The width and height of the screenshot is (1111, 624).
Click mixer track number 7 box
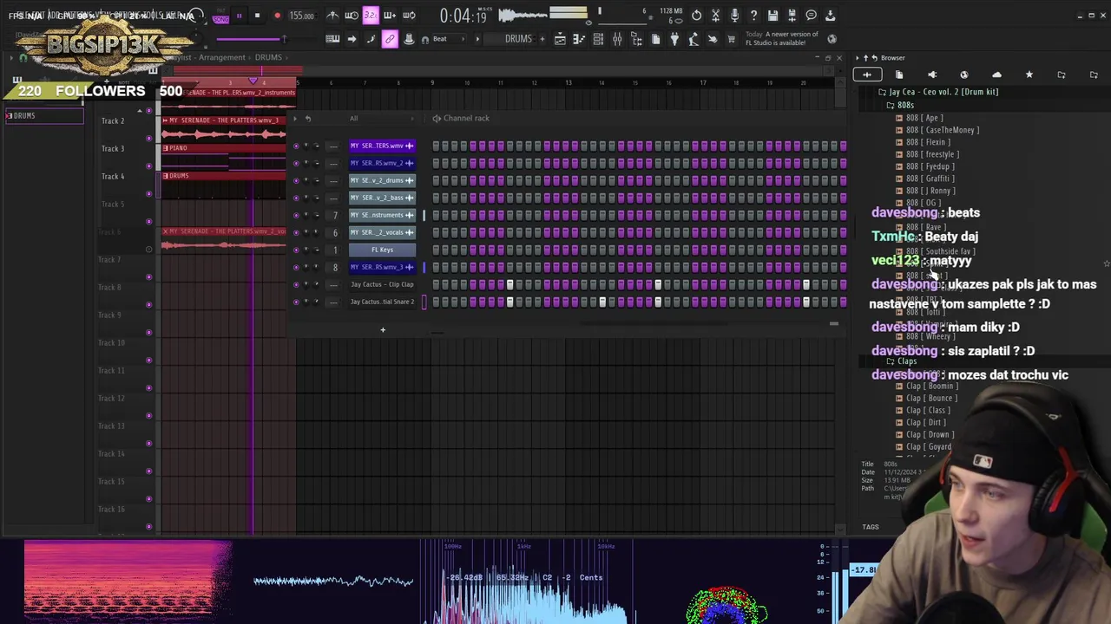click(335, 215)
